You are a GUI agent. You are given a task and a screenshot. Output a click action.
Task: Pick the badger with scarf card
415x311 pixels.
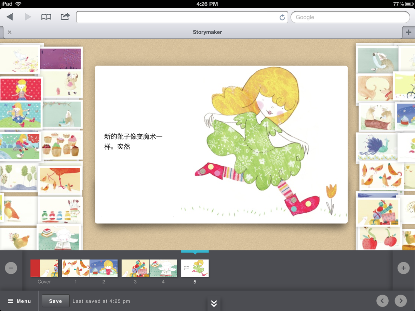coord(378,60)
